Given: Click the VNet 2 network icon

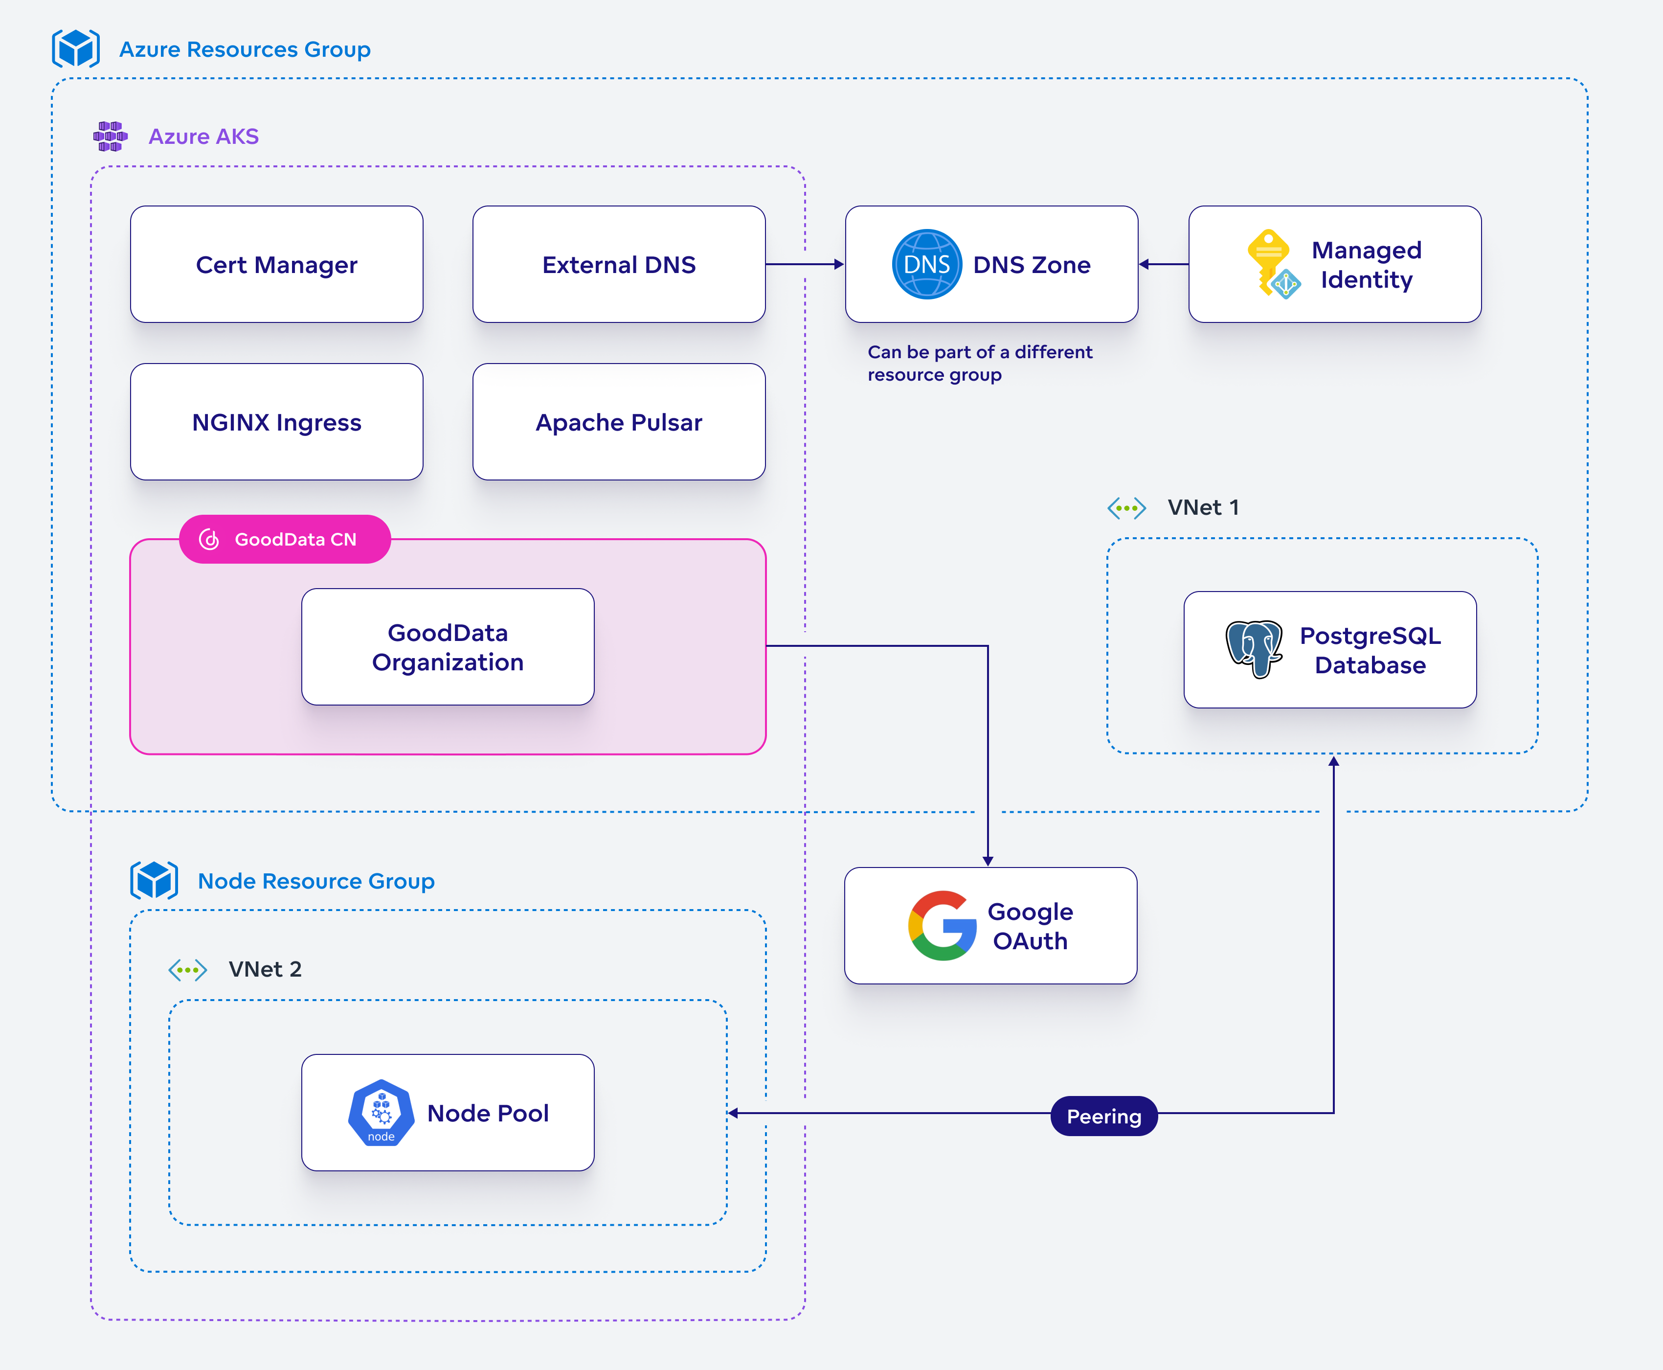Looking at the screenshot, I should (188, 970).
